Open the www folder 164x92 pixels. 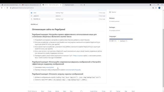tap(35, 13)
